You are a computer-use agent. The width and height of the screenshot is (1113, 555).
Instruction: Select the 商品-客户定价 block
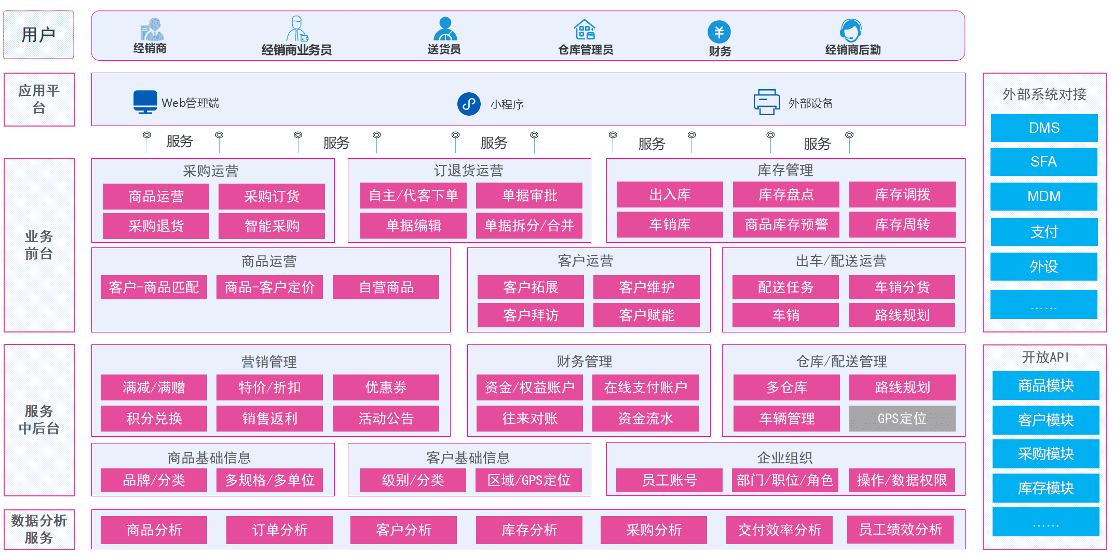tap(269, 287)
